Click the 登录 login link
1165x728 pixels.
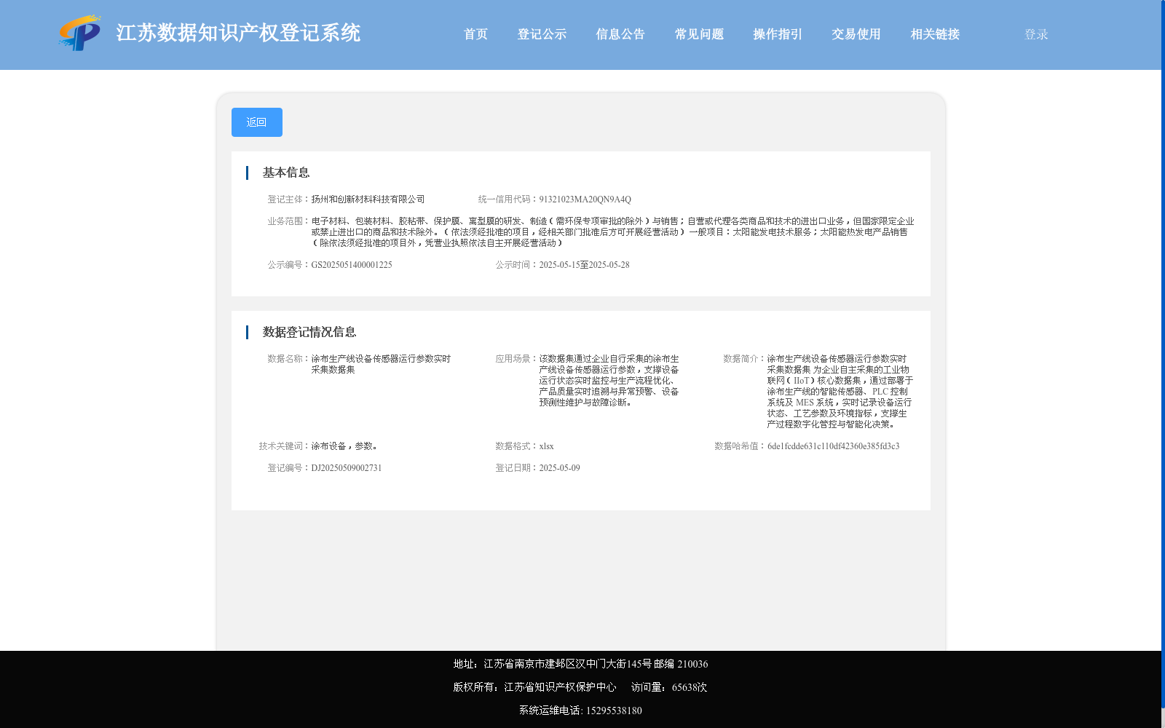pos(1036,34)
